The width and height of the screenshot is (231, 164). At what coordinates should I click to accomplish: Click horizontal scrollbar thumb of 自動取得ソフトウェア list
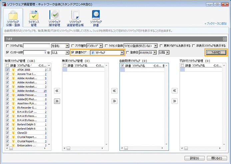126,148
